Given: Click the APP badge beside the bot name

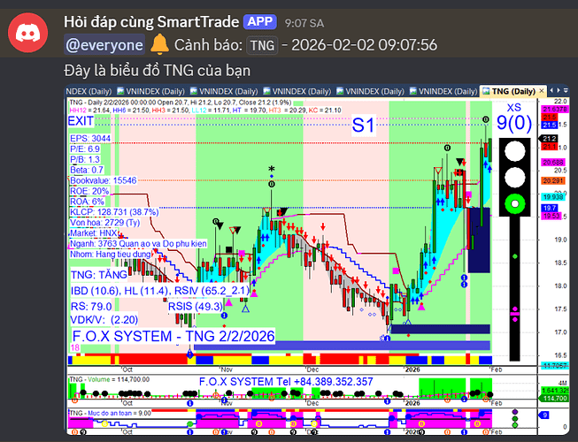Looking at the screenshot, I should click(260, 22).
